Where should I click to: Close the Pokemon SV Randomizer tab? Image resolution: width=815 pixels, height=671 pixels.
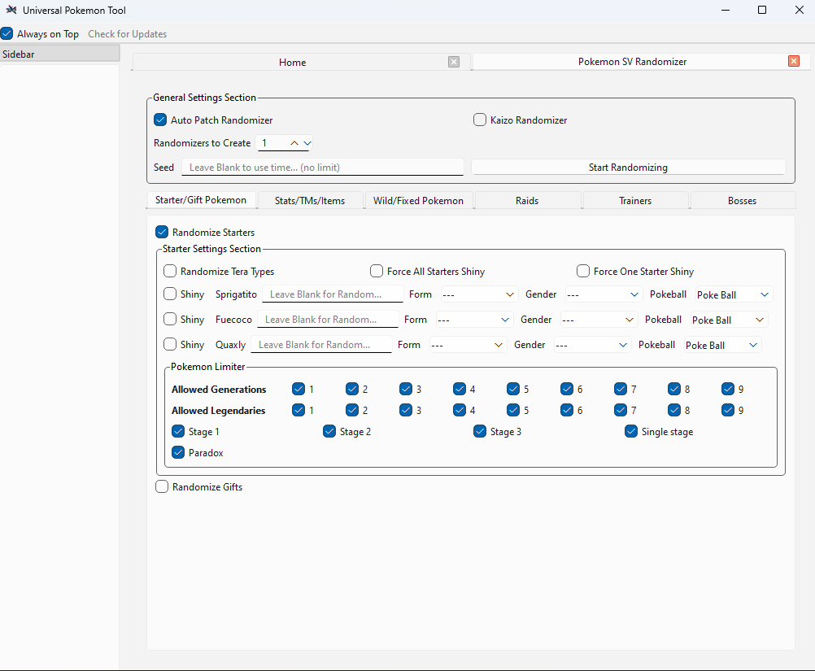point(794,62)
